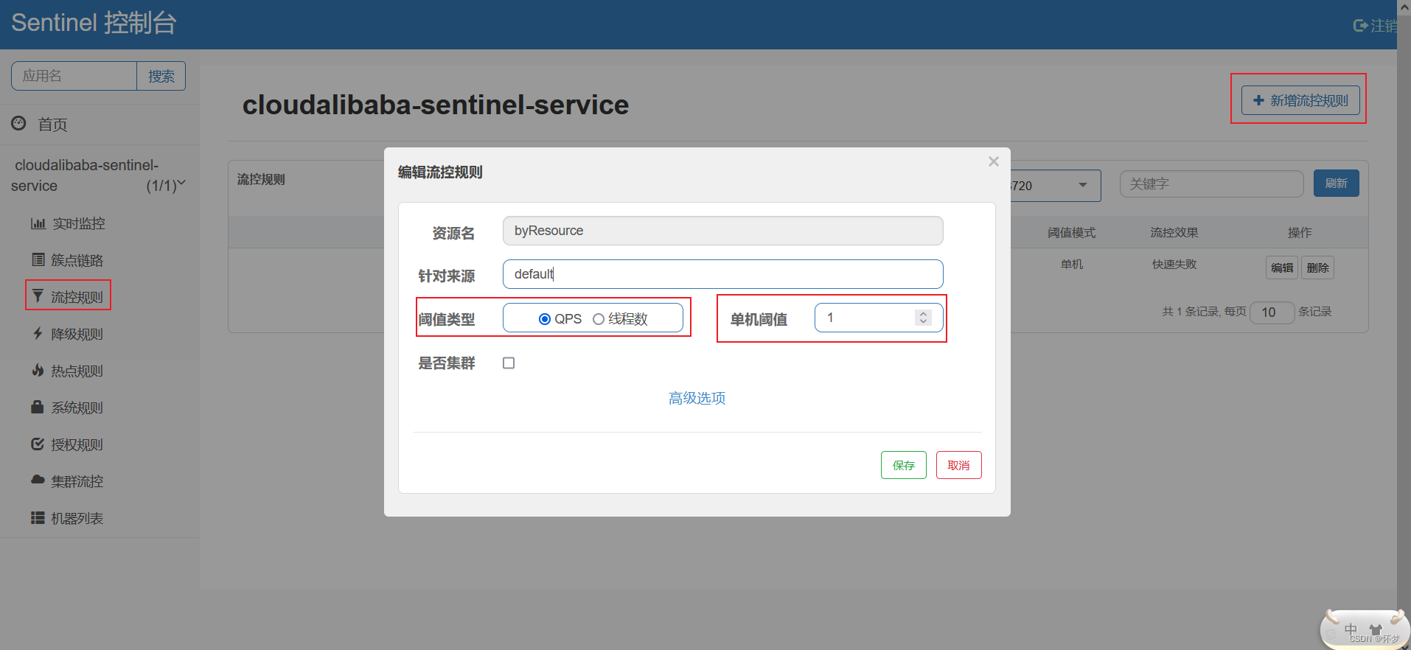Screen dimensions: 1411x650
Task: Click the 删除 button in the rule row
Action: point(1317,268)
